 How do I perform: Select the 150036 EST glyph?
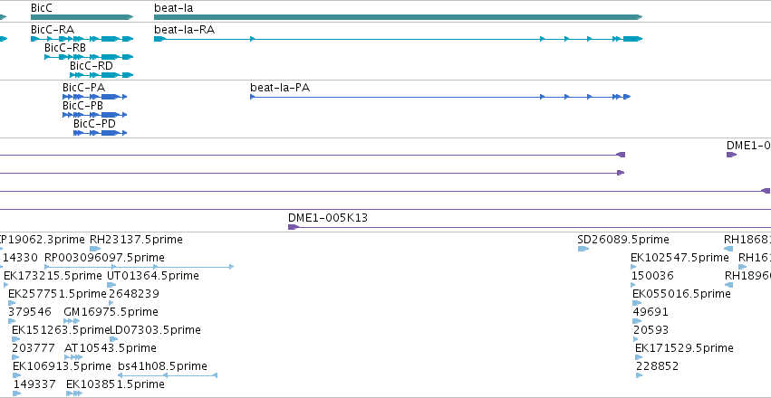[634, 285]
